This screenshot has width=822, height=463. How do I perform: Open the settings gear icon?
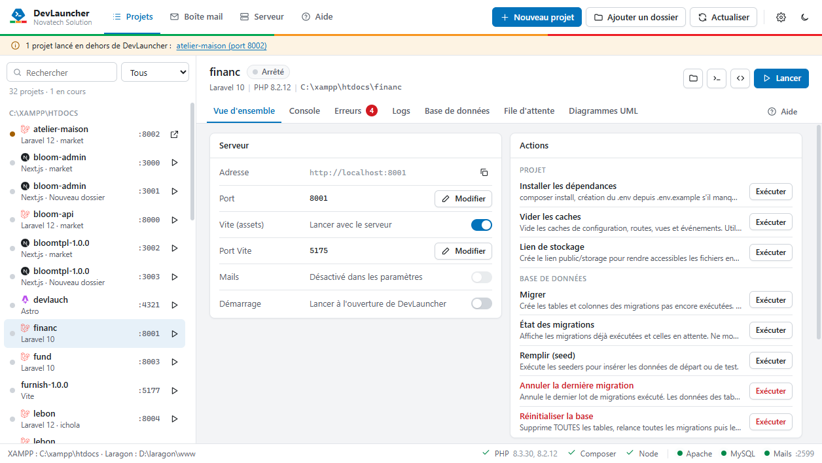(x=781, y=17)
